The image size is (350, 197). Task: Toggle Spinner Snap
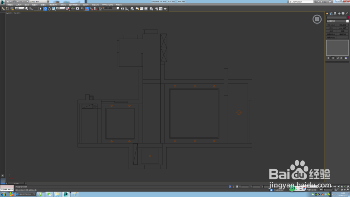click(96, 9)
